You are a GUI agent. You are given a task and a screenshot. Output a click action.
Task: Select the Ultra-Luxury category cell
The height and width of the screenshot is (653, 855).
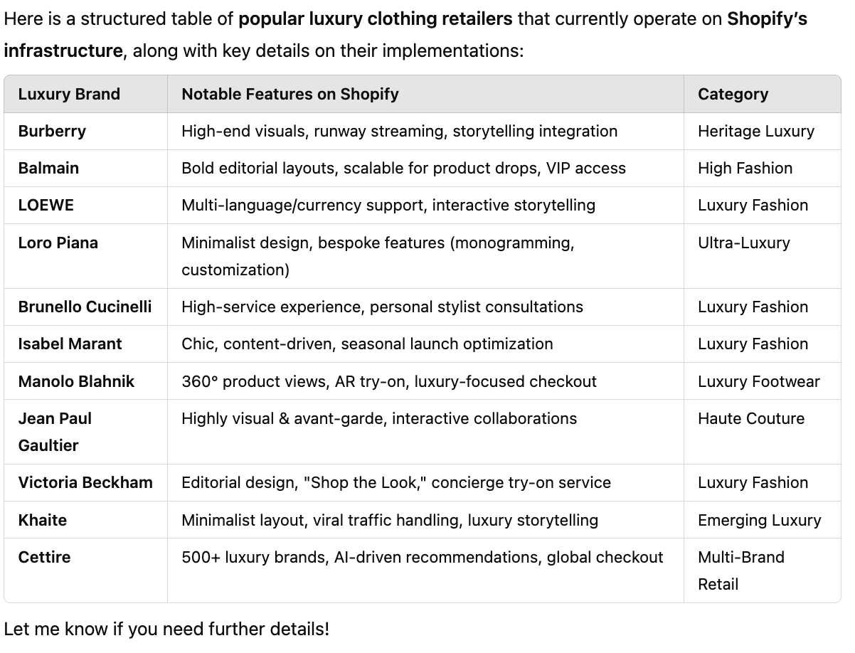[743, 243]
